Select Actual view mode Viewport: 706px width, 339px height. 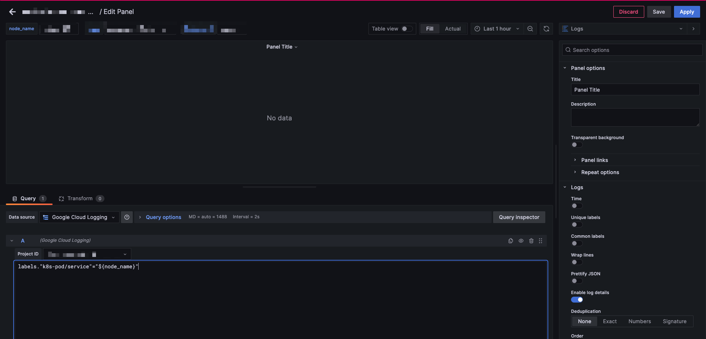[453, 29]
